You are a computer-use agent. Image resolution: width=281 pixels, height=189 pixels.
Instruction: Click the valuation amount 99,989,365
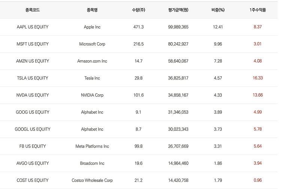pos(178,27)
